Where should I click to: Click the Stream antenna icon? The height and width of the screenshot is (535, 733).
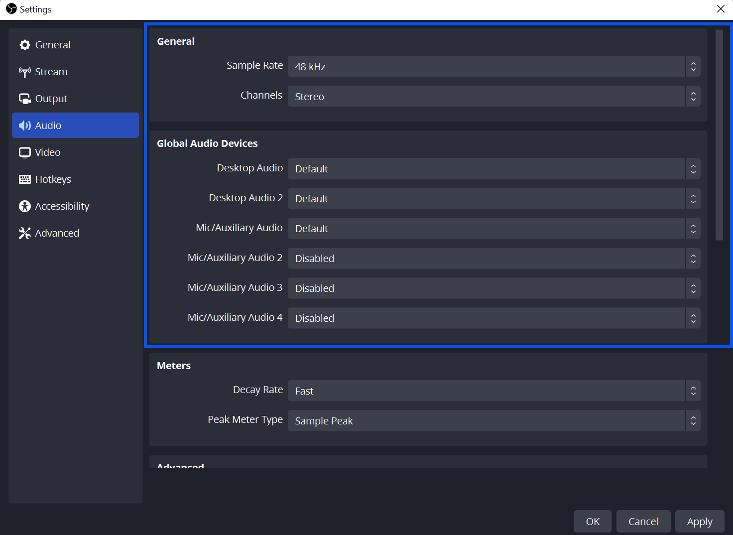point(25,72)
